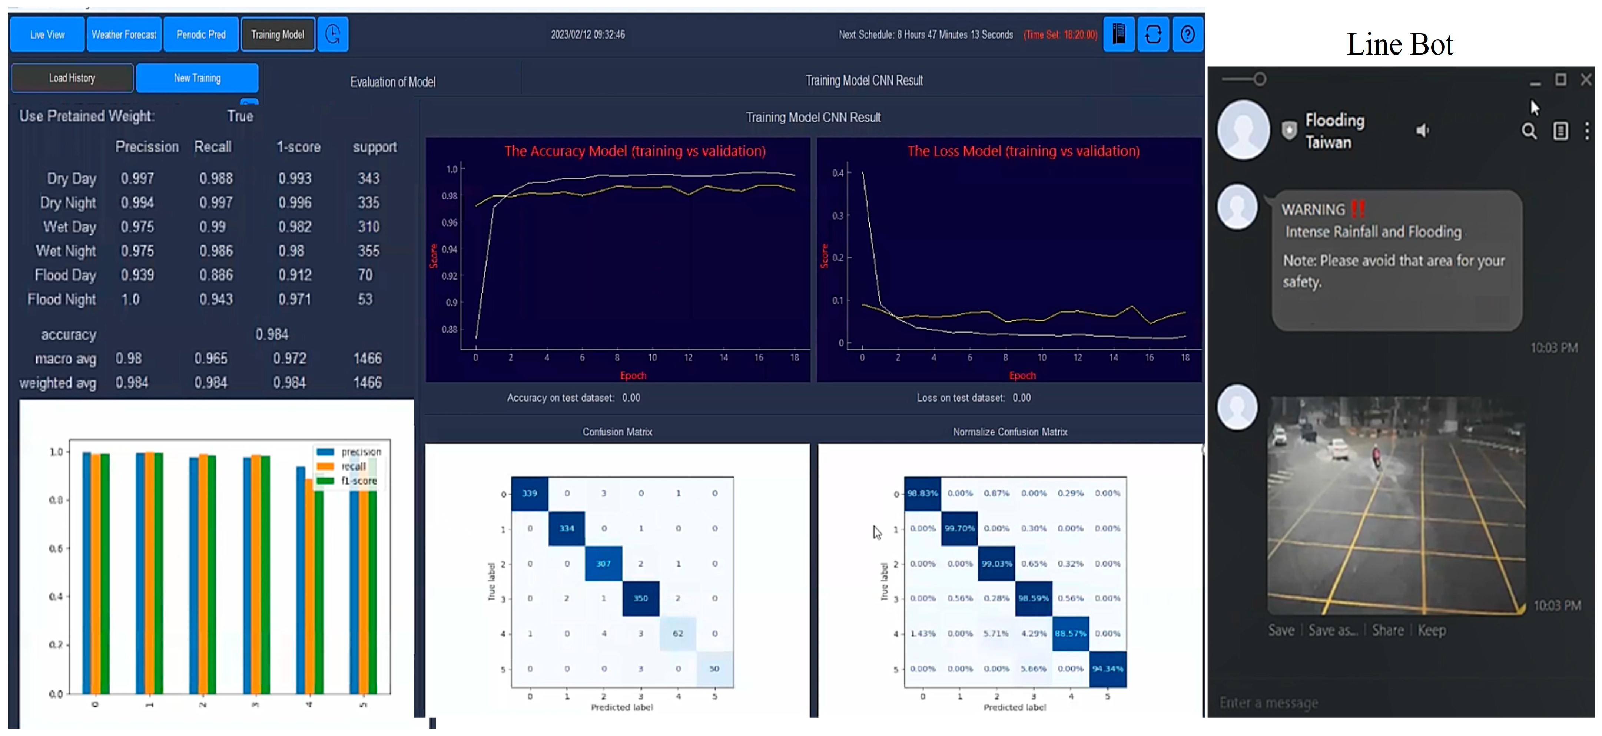The image size is (1602, 736).
Task: Close the Line Bot window
Action: pos(1586,80)
